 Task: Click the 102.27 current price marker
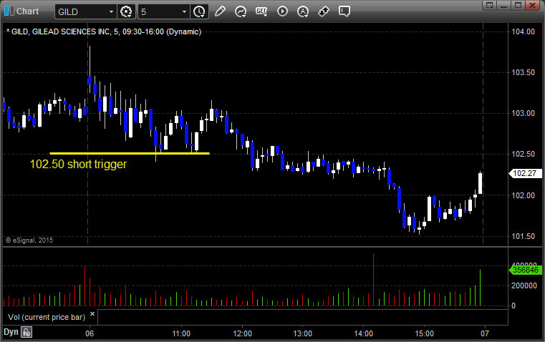point(525,173)
